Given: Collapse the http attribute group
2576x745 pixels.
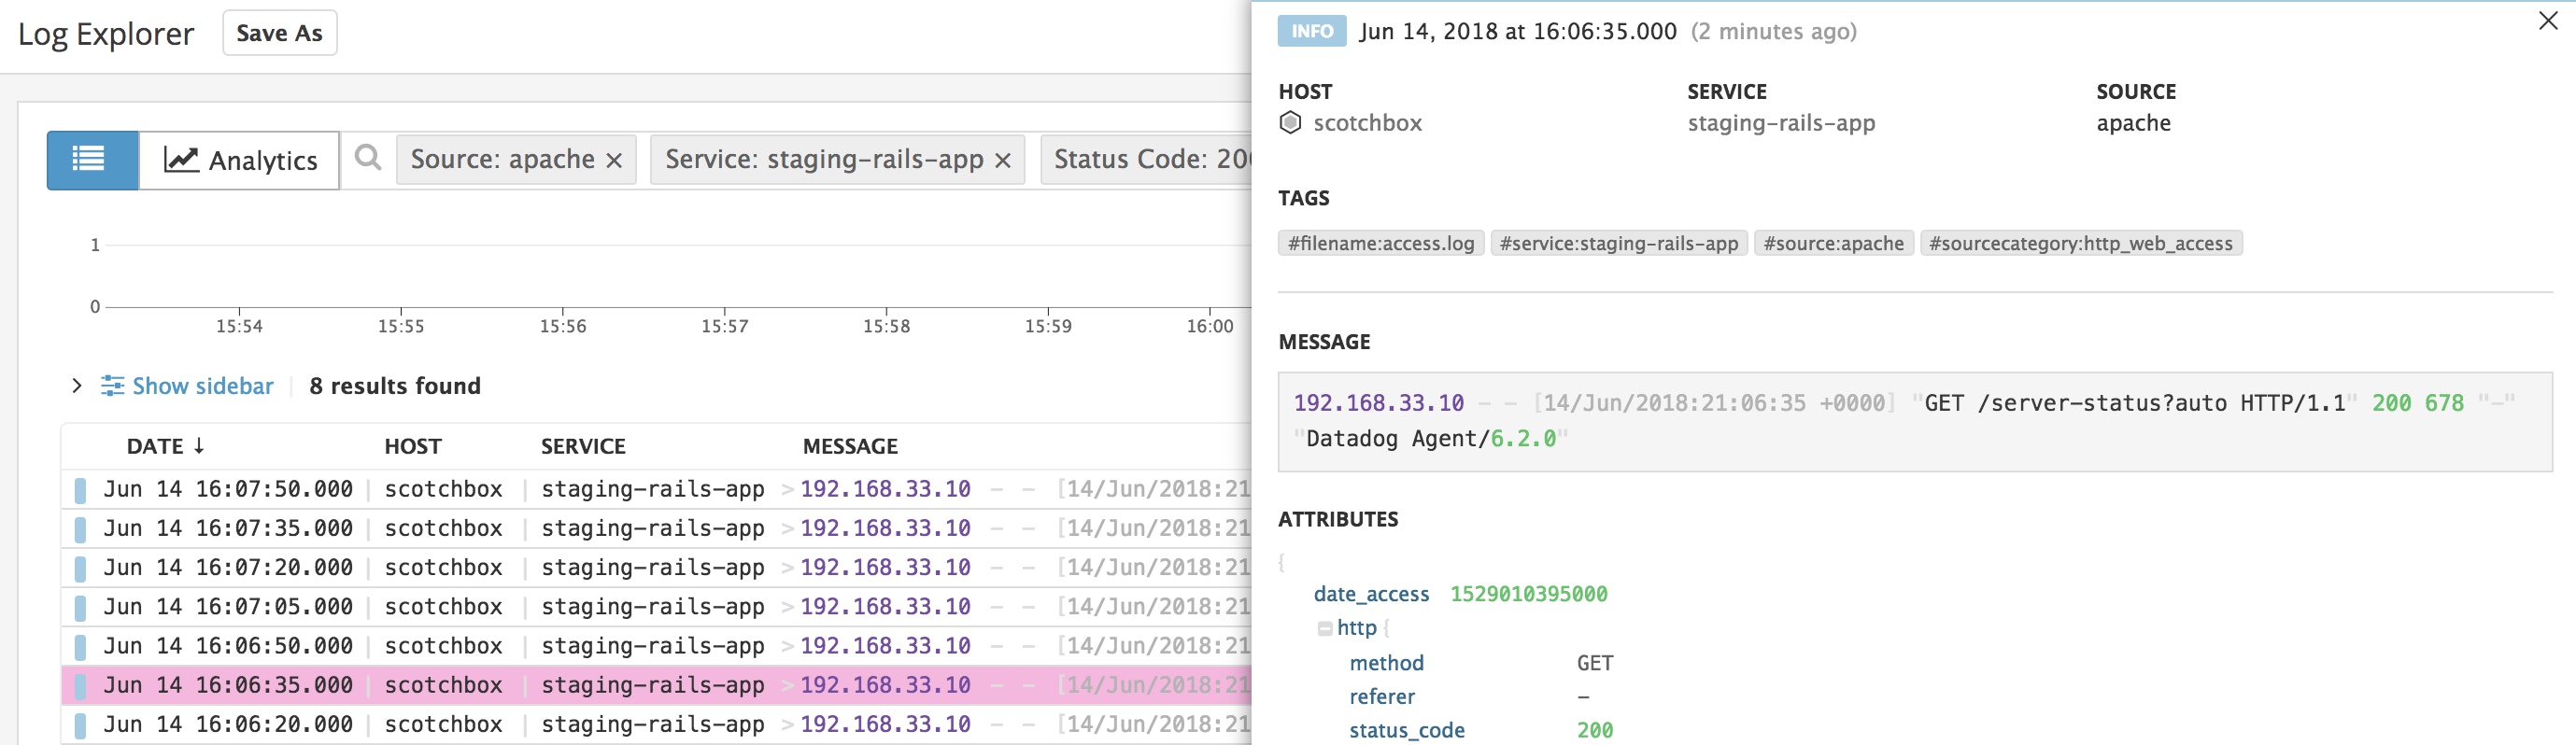Looking at the screenshot, I should pyautogui.click(x=1325, y=629).
